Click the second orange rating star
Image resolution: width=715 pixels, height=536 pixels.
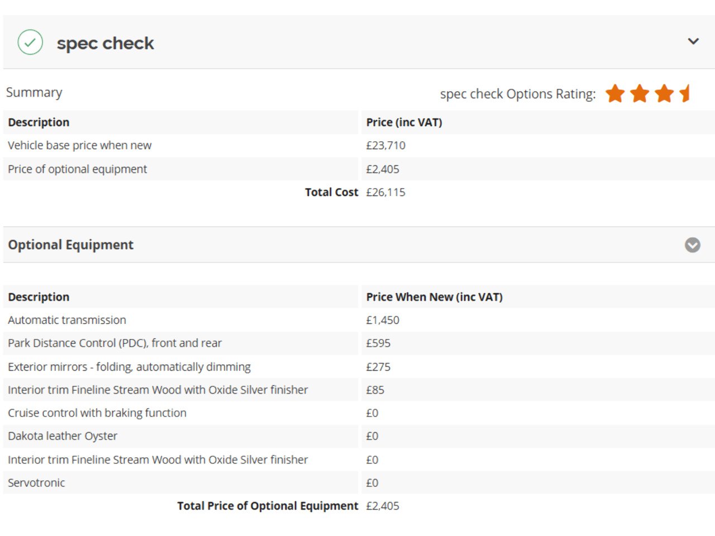[640, 93]
